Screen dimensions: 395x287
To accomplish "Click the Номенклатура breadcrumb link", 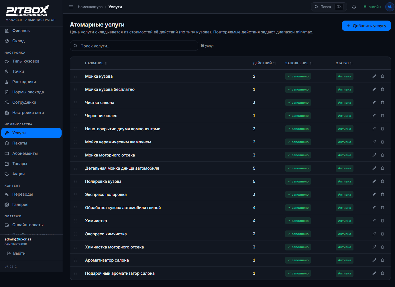I will (90, 7).
